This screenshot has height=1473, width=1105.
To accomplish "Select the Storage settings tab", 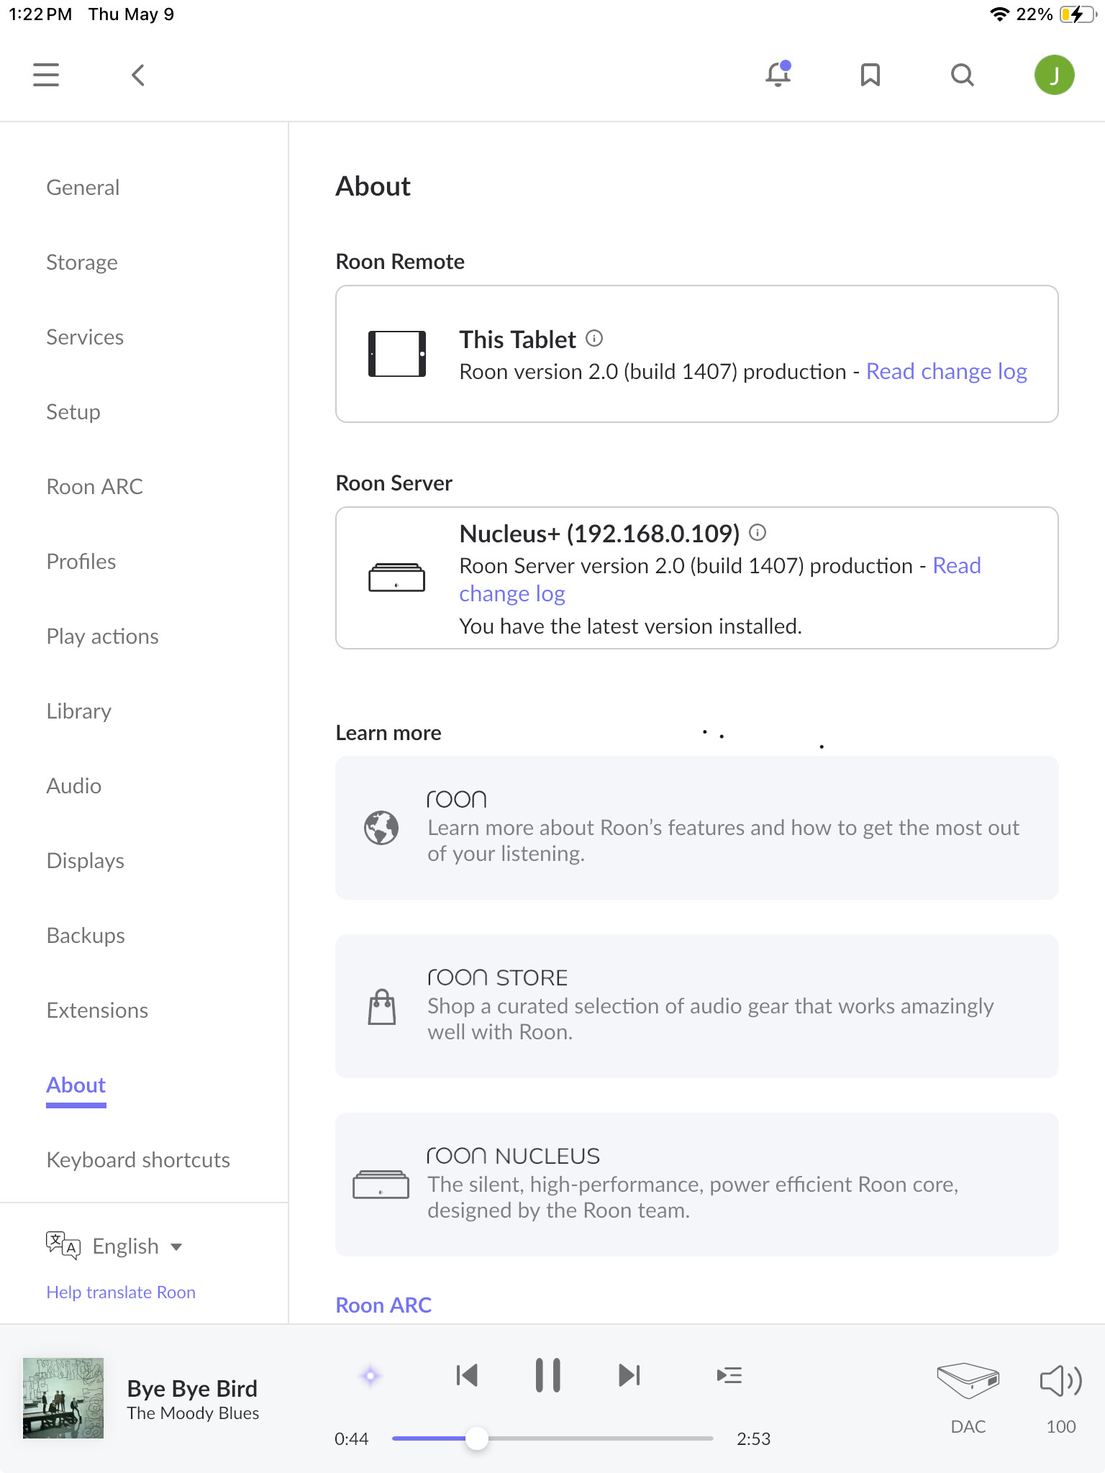I will [x=82, y=262].
